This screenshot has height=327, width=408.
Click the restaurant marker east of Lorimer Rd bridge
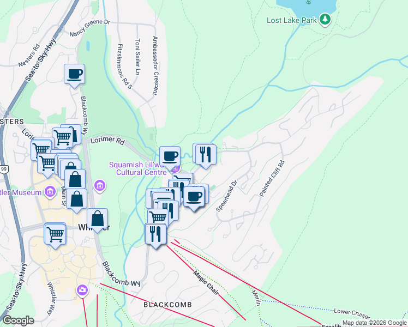point(206,155)
